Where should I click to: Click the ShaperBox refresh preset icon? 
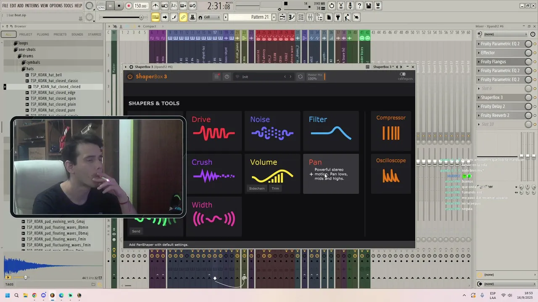(300, 77)
